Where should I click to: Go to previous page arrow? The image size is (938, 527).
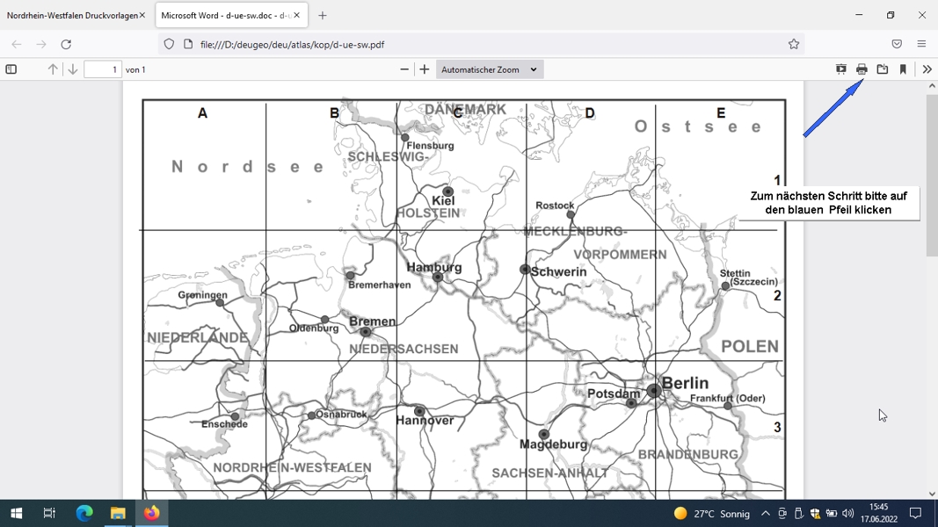point(53,69)
